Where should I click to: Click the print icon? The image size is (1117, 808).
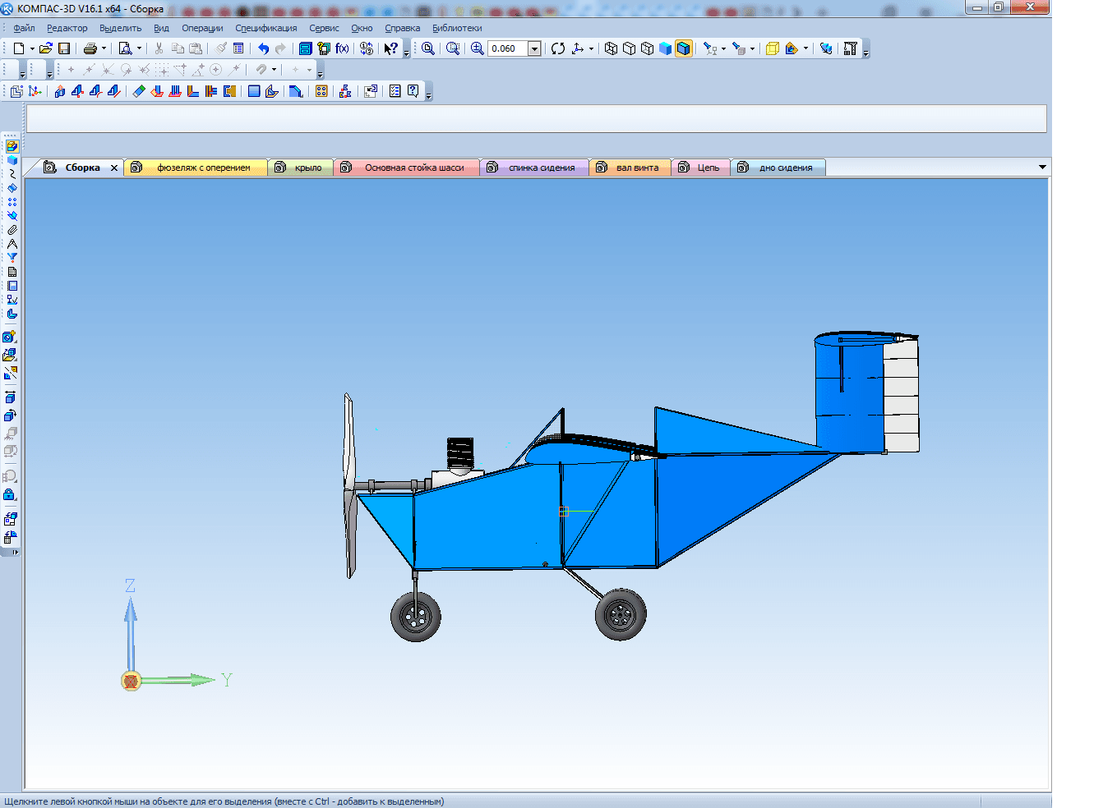tap(90, 48)
